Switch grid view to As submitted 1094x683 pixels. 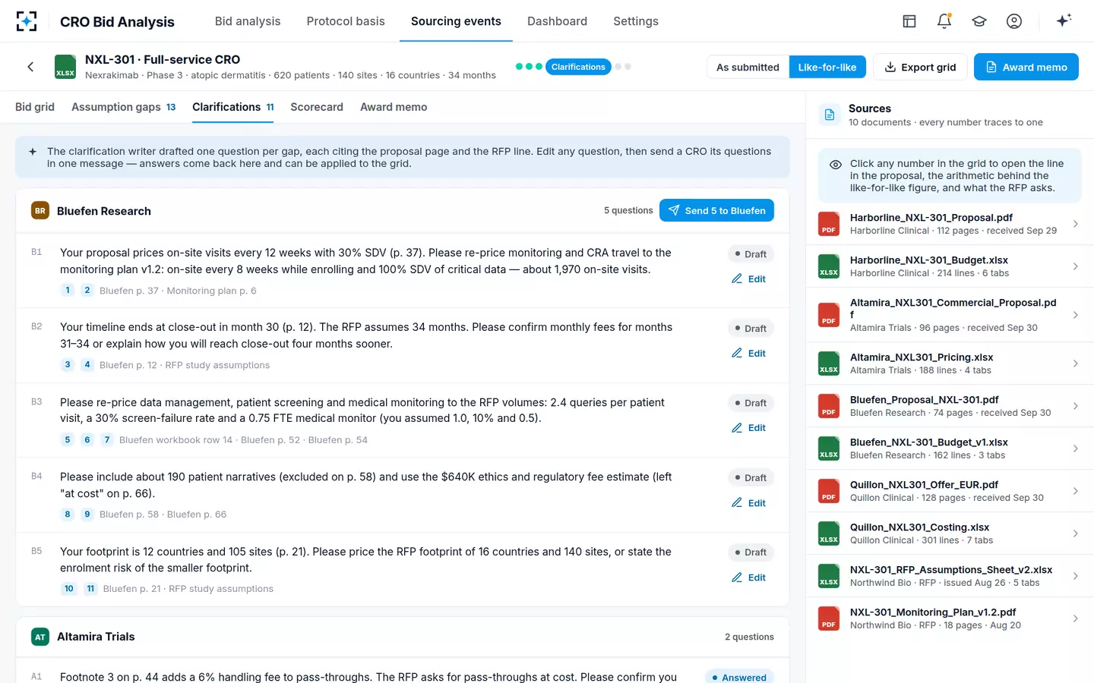pos(748,67)
